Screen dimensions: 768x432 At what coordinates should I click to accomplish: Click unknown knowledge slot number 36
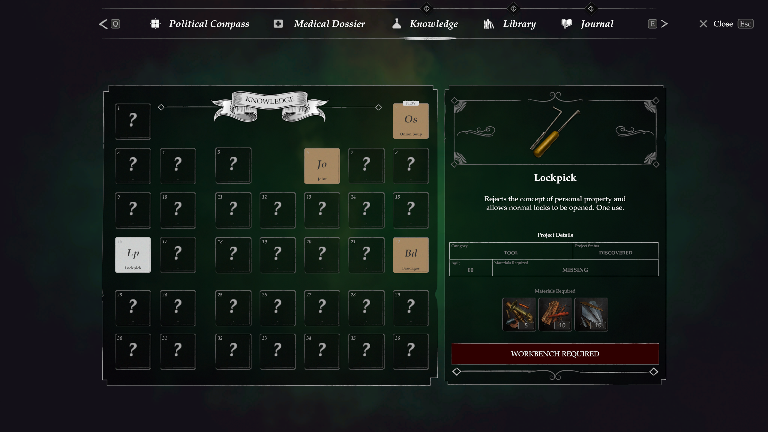411,351
